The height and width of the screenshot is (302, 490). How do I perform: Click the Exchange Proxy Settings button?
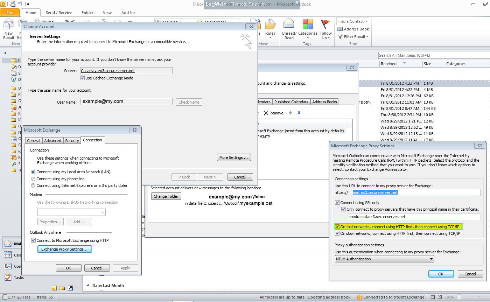[x=64, y=249]
